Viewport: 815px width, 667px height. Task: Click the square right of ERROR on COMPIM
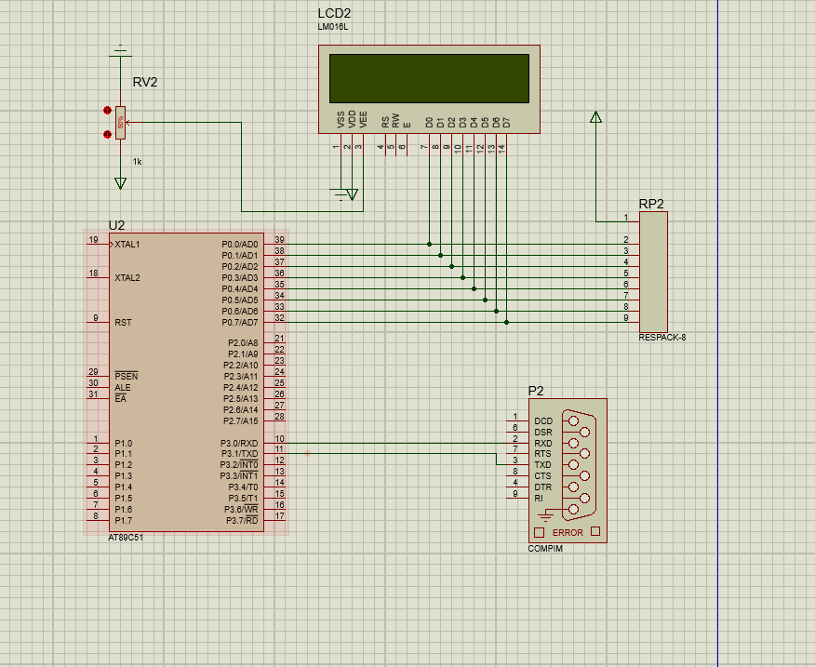[596, 533]
